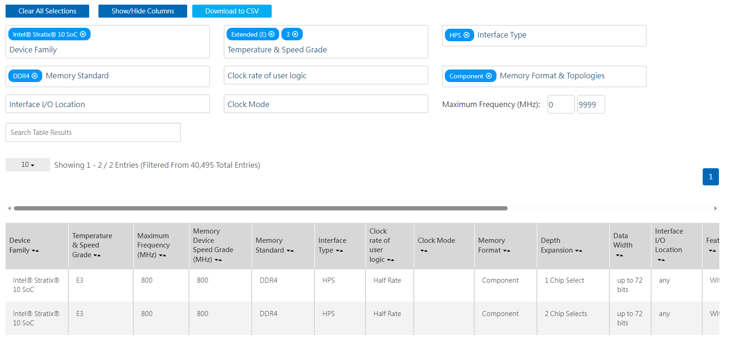
Task: Open the Interface I/O Location selector
Action: tap(107, 104)
